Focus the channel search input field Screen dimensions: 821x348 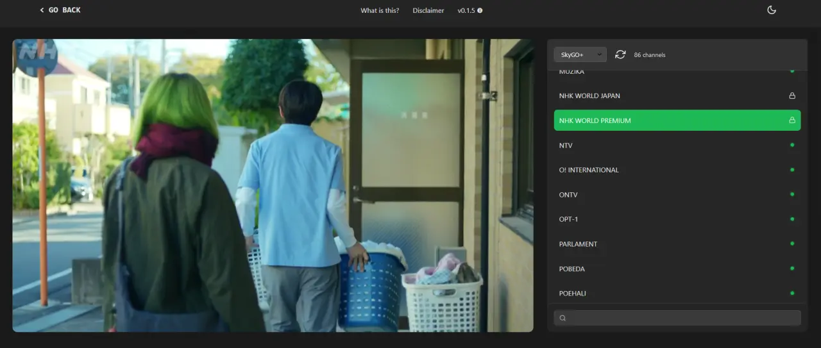pos(677,318)
